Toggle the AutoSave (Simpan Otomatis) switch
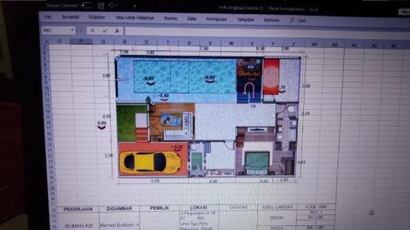The image size is (410, 230). pyautogui.click(x=86, y=5)
